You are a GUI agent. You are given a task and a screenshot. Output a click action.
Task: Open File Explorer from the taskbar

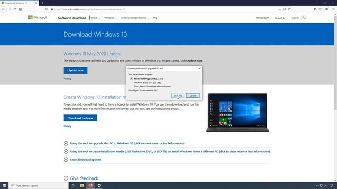point(82,185)
